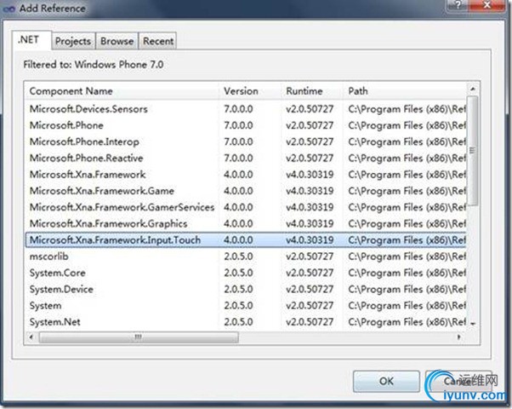
Task: Open the Browse tab
Action: point(117,41)
